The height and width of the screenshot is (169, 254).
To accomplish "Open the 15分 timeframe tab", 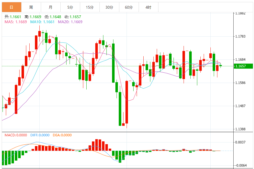I will [x=90, y=7].
